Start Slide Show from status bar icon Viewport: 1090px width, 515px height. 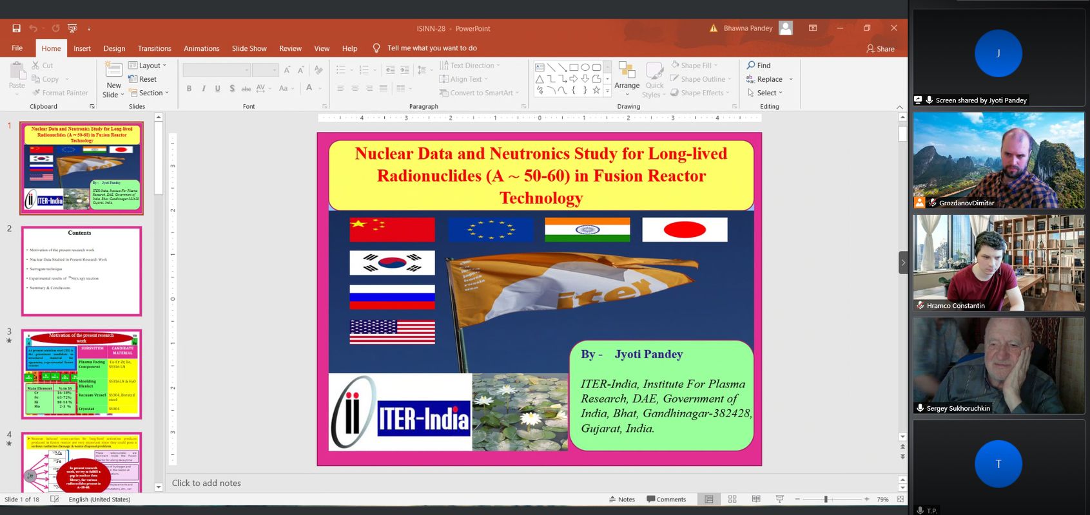779,499
